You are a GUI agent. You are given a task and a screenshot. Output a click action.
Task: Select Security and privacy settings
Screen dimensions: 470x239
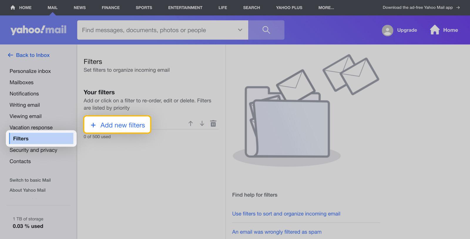(33, 150)
